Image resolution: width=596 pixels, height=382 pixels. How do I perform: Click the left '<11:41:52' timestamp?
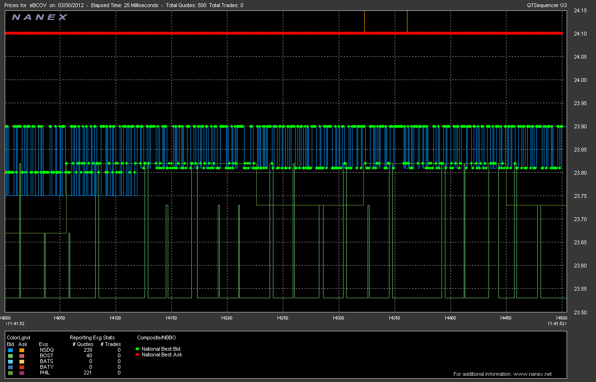point(16,324)
